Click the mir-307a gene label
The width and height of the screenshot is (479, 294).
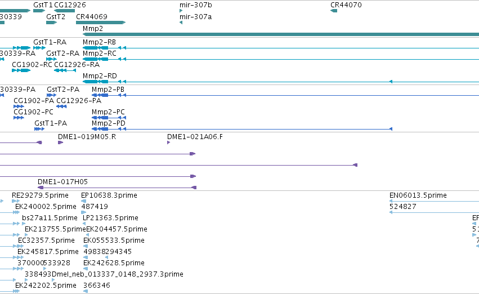pyautogui.click(x=195, y=16)
